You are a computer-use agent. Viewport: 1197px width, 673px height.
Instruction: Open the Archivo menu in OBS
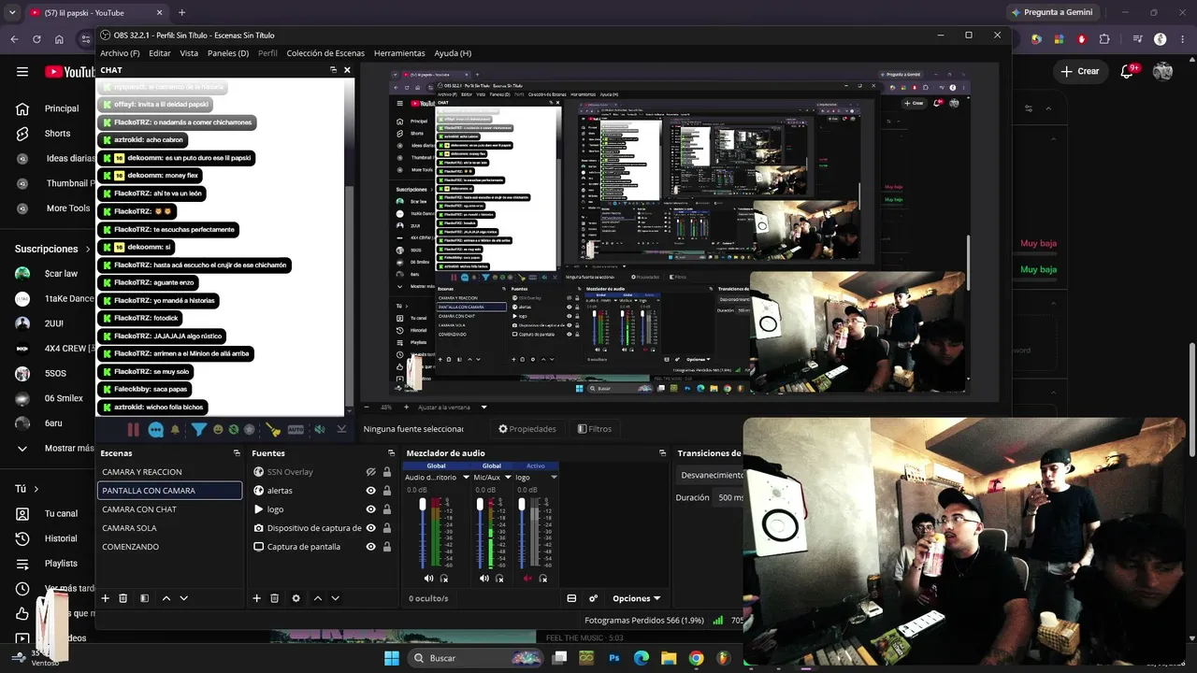coord(120,53)
